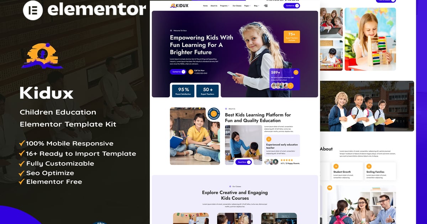
Task: Click the hamburger menu icon in navbar
Action: pyautogui.click(x=265, y=6)
